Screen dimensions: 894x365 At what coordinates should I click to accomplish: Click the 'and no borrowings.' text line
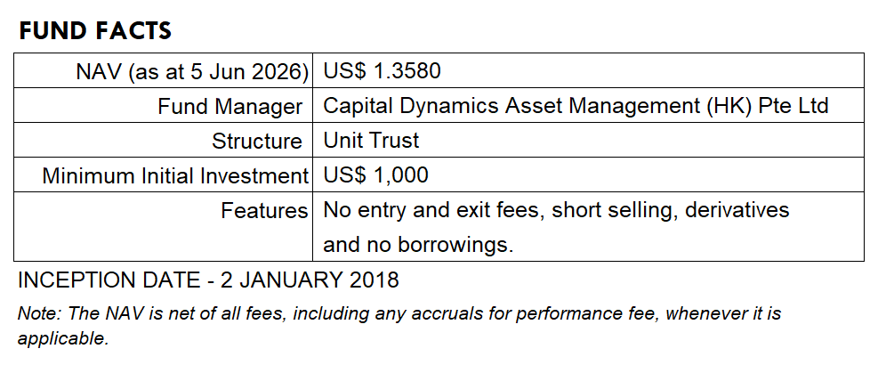coord(418,245)
